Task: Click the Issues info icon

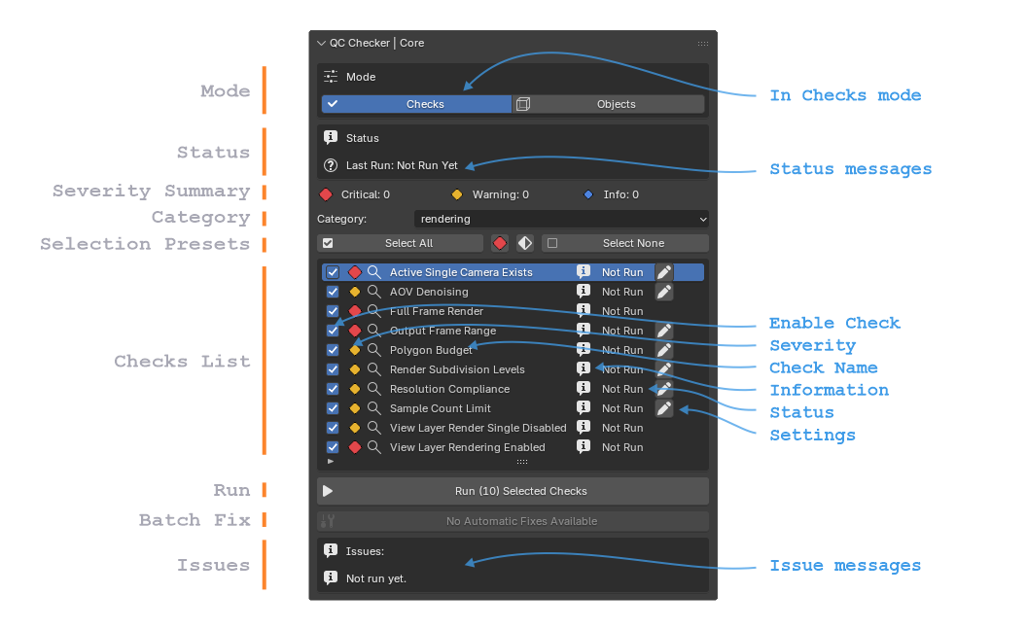Action: coord(331,550)
